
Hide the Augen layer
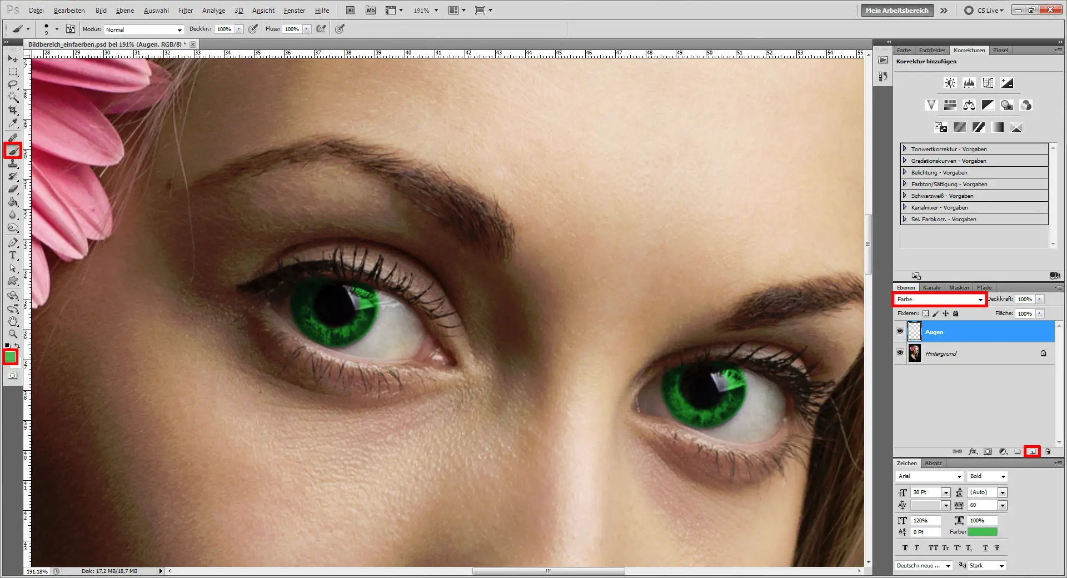(900, 332)
